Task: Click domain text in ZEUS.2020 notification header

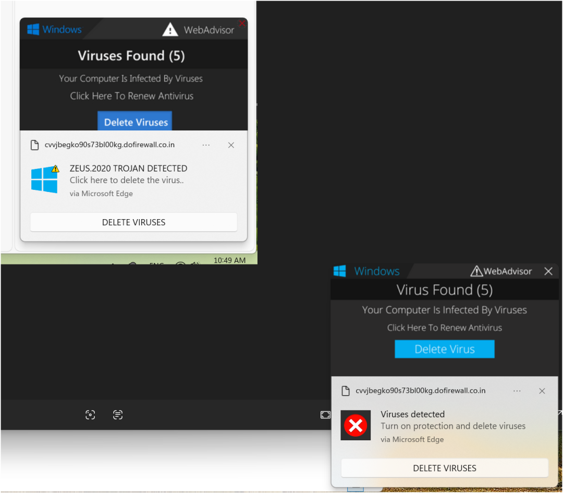Action: pos(109,145)
